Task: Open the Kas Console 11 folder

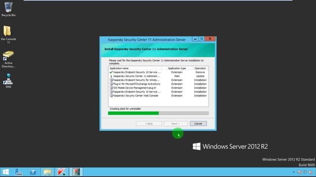Action: click(8, 34)
